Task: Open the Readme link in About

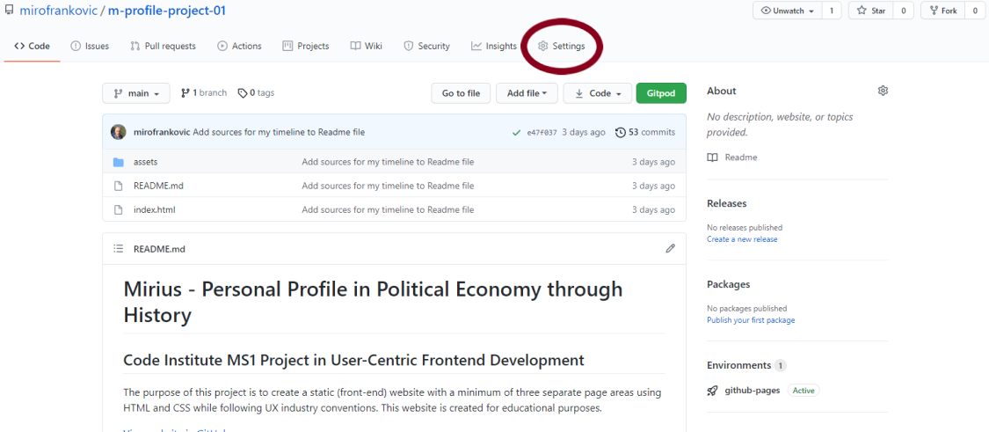Action: (741, 157)
